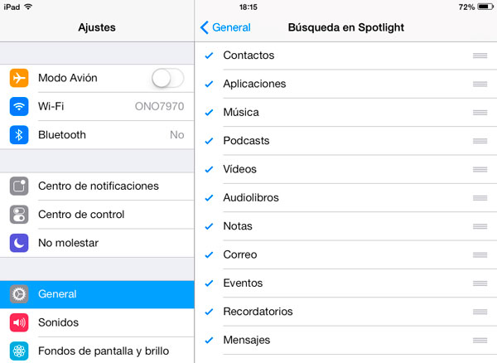
Task: Open Fondos de pantalla y brillo
Action: pos(97,351)
